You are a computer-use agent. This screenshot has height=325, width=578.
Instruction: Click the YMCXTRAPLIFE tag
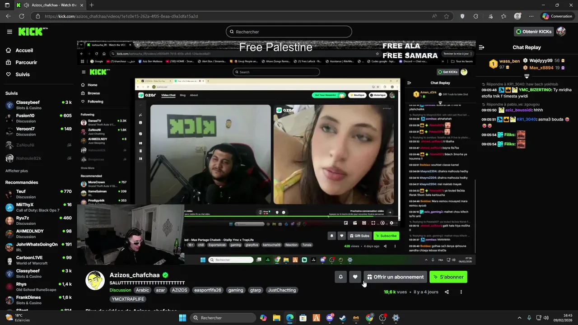[x=128, y=299]
